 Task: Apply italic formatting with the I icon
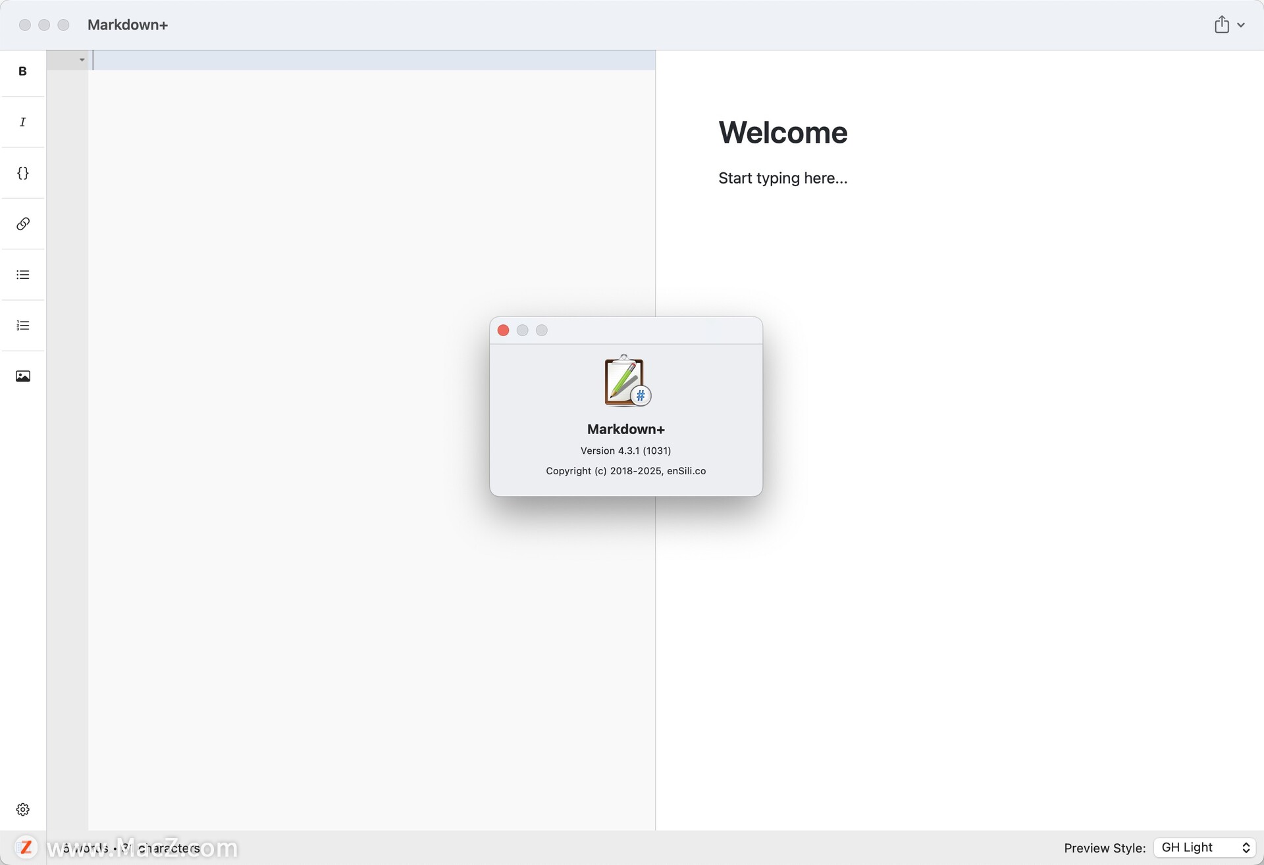point(22,122)
